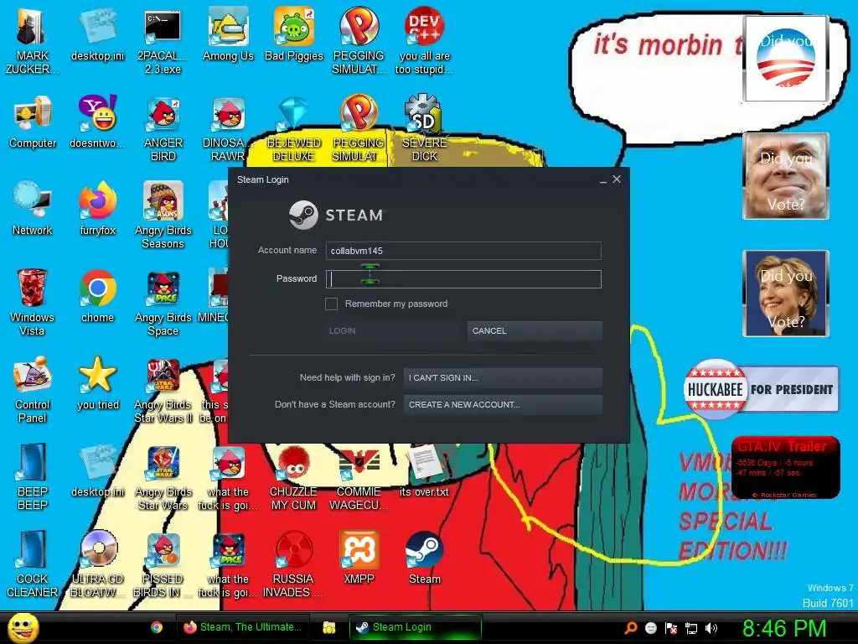Screen dimensions: 858x644
Task: Select the Computer desktop icon
Action: 33,122
